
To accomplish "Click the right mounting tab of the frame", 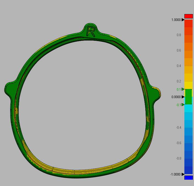I will pyautogui.click(x=155, y=94).
